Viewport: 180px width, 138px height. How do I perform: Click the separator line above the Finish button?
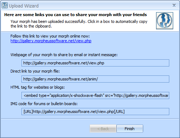point(90,119)
